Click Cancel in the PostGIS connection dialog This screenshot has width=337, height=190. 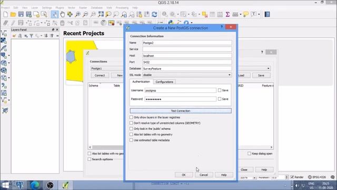click(204, 175)
